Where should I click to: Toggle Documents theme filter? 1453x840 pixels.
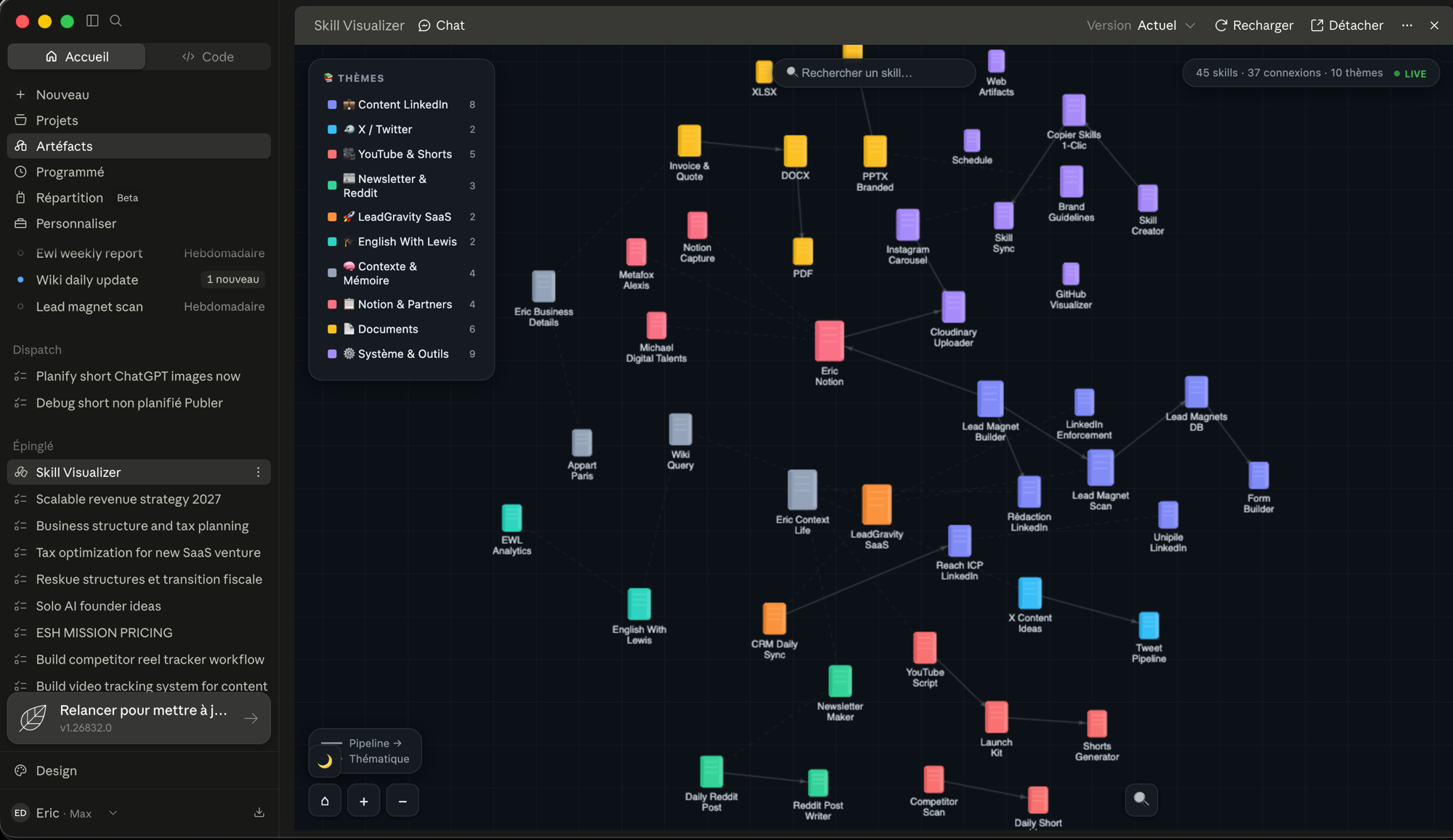[401, 329]
